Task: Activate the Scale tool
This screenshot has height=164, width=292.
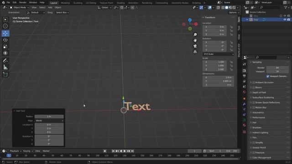Action: click(x=5, y=46)
